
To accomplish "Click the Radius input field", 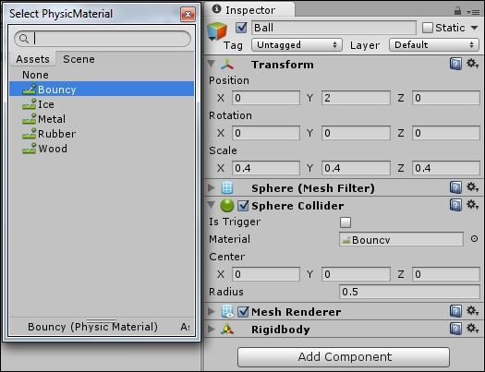I will (x=409, y=292).
